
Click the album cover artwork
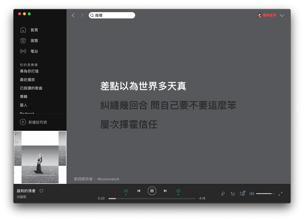(40, 157)
